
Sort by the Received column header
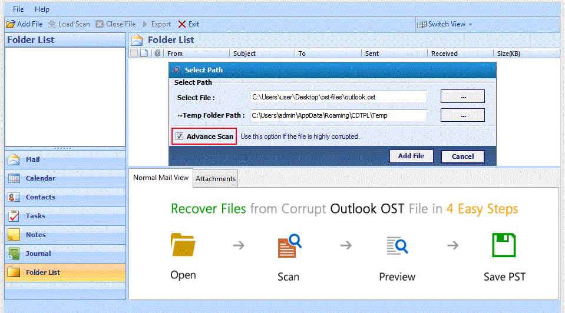tap(460, 54)
